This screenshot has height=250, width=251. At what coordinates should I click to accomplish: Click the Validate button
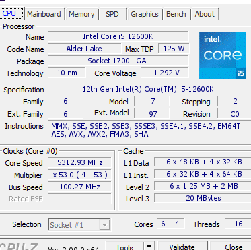pyautogui.click(x=182, y=247)
